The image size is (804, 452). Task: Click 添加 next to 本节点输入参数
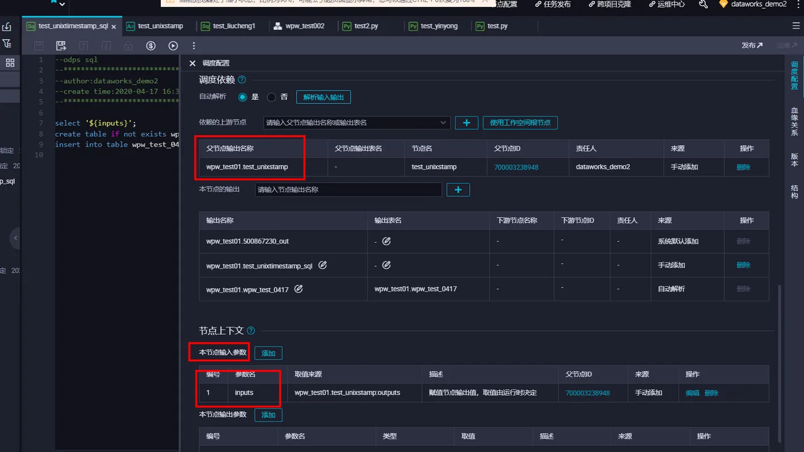(268, 353)
